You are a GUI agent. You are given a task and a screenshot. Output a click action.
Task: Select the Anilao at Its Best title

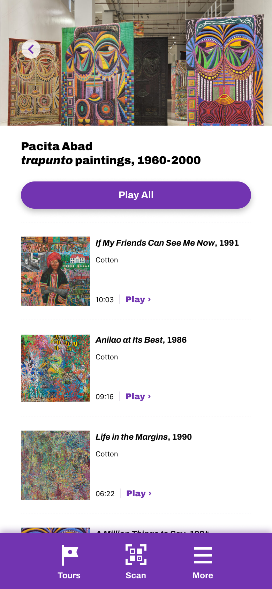coord(141,340)
